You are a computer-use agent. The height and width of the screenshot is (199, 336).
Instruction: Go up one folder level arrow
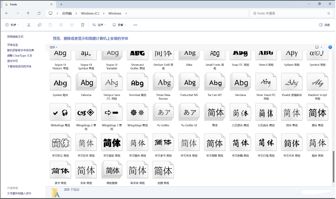tap(28, 13)
